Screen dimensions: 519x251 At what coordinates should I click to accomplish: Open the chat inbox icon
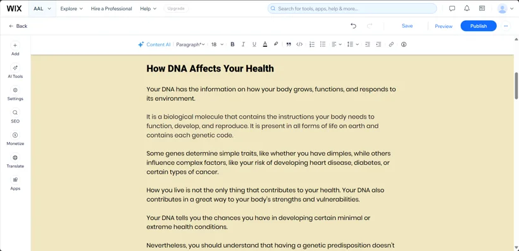pyautogui.click(x=452, y=9)
